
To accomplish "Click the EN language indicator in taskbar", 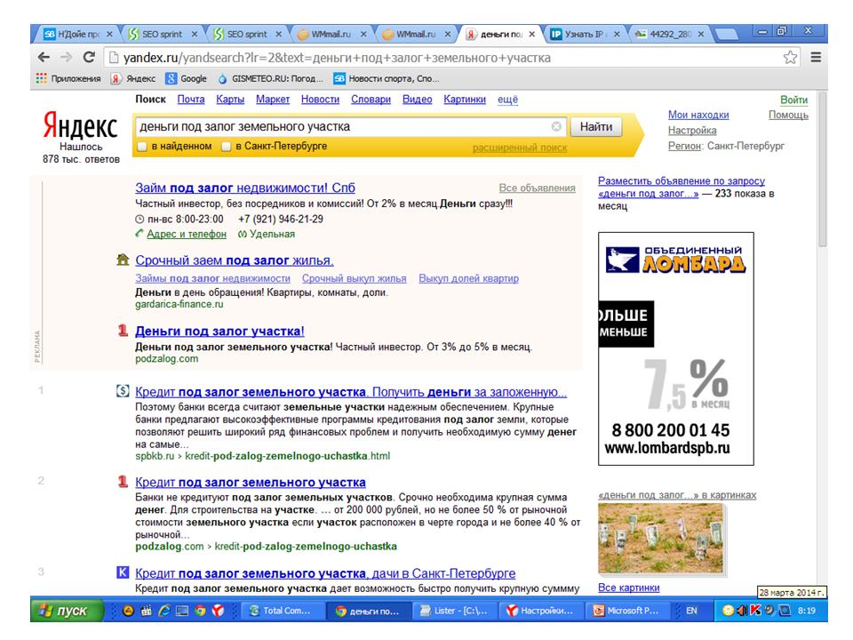I will (x=691, y=611).
